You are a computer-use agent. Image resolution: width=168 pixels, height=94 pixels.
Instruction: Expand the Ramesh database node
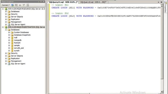(x=9, y=43)
